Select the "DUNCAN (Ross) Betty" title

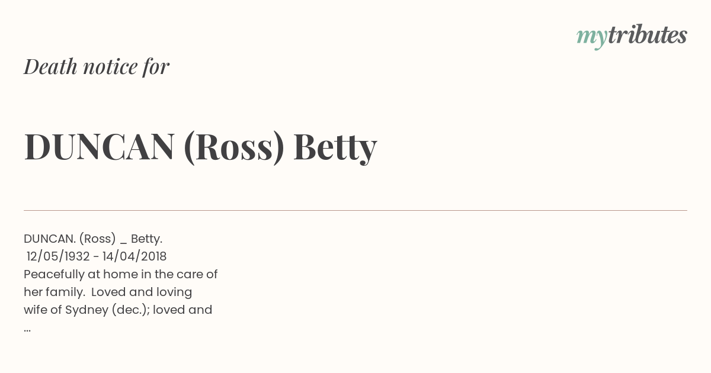point(200,147)
